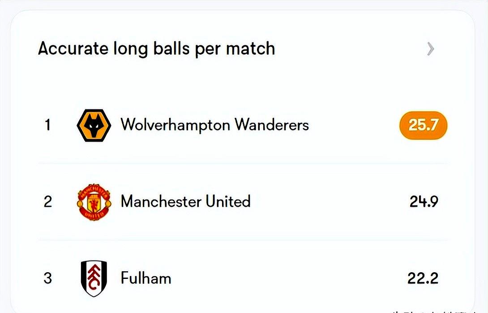The image size is (488, 313).
Task: Click the Manchester United crest
Action: (x=94, y=201)
